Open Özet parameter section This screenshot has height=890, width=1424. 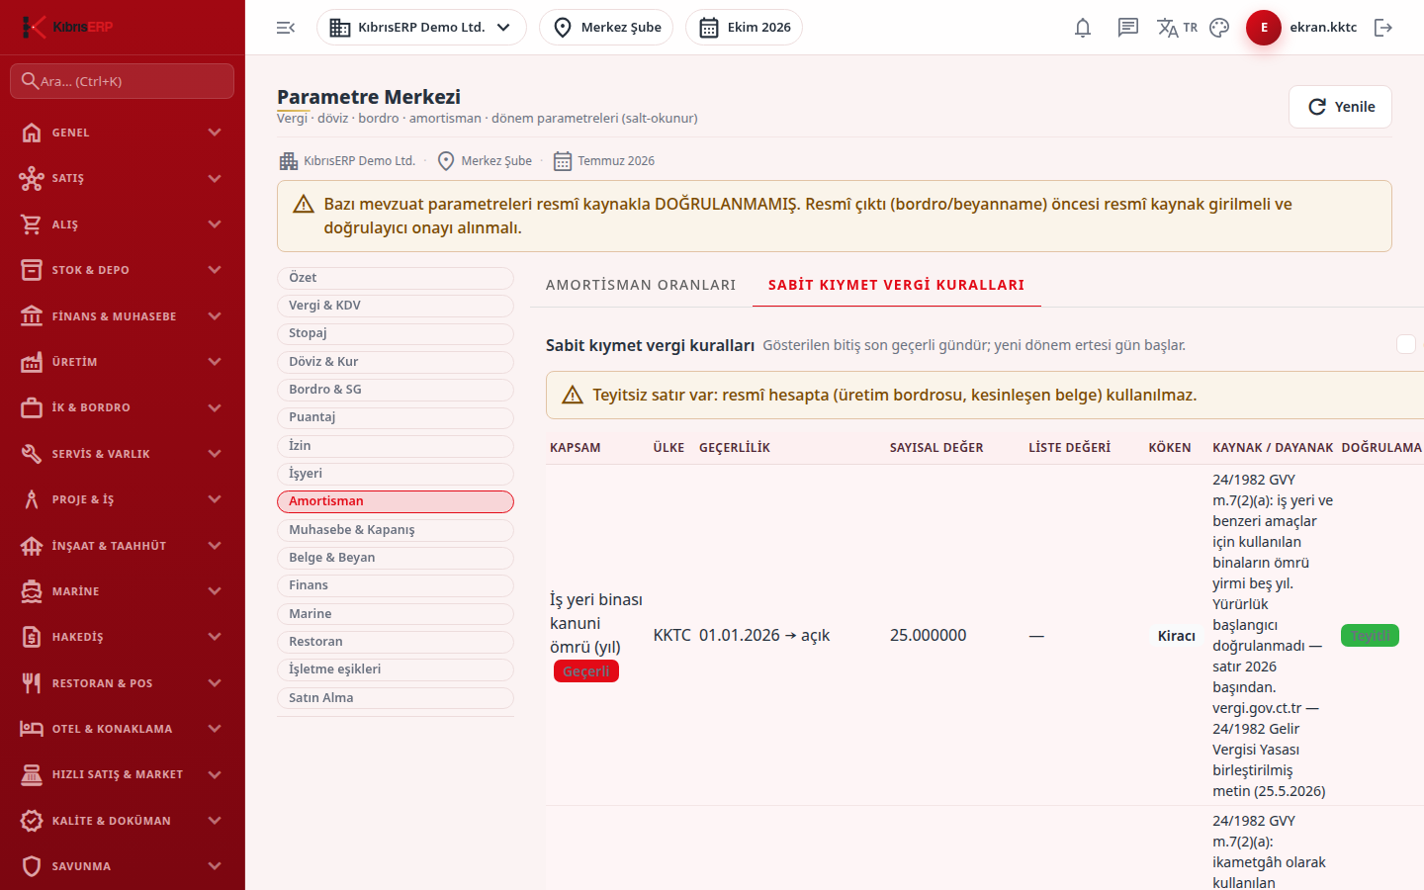(x=396, y=278)
